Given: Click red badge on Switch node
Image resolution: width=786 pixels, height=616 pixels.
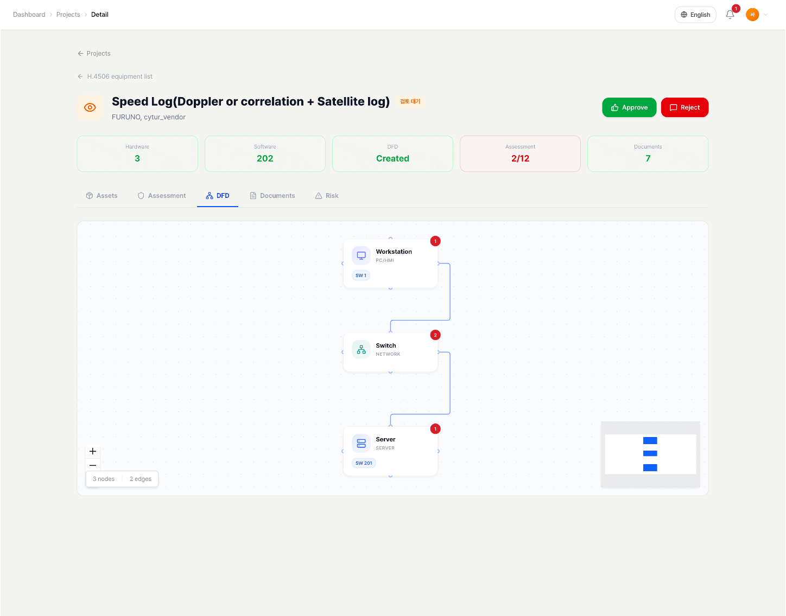Looking at the screenshot, I should pyautogui.click(x=435, y=335).
